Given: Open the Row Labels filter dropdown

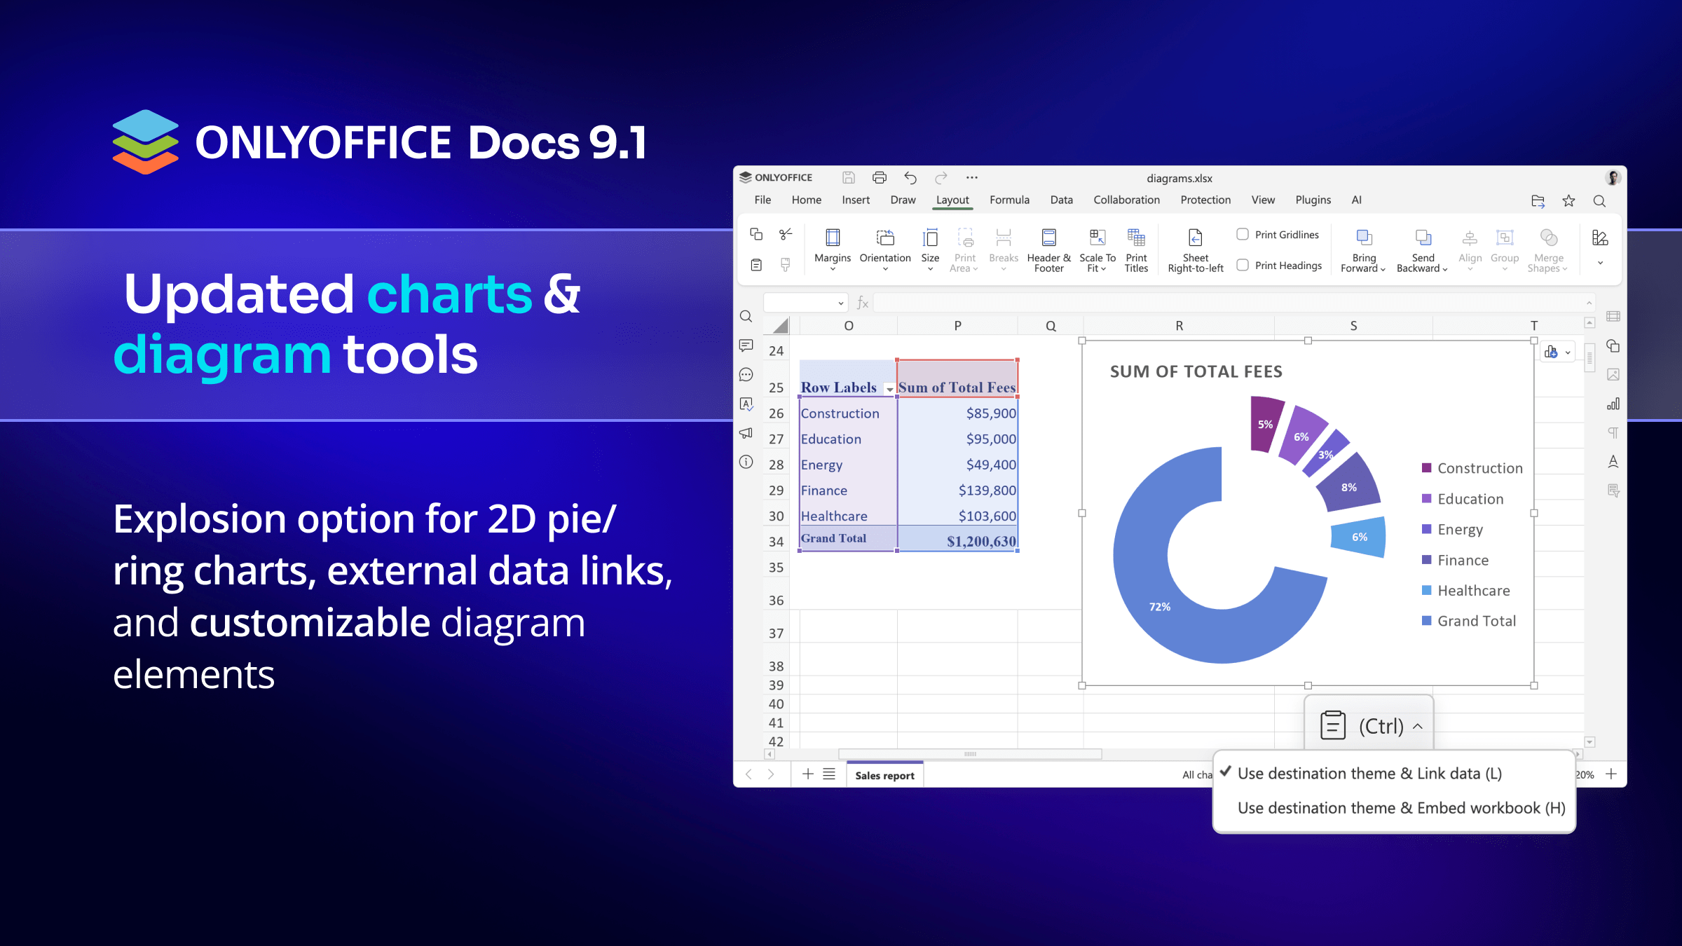Looking at the screenshot, I should [x=889, y=389].
